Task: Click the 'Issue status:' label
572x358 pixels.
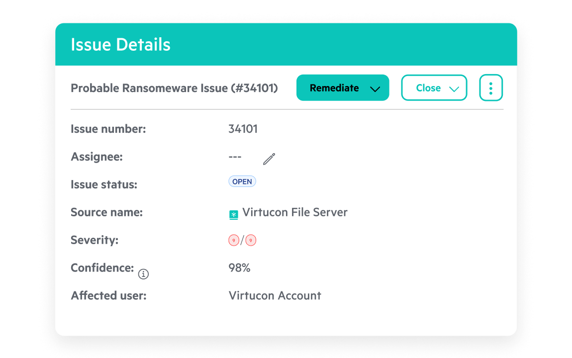Action: pos(104,184)
